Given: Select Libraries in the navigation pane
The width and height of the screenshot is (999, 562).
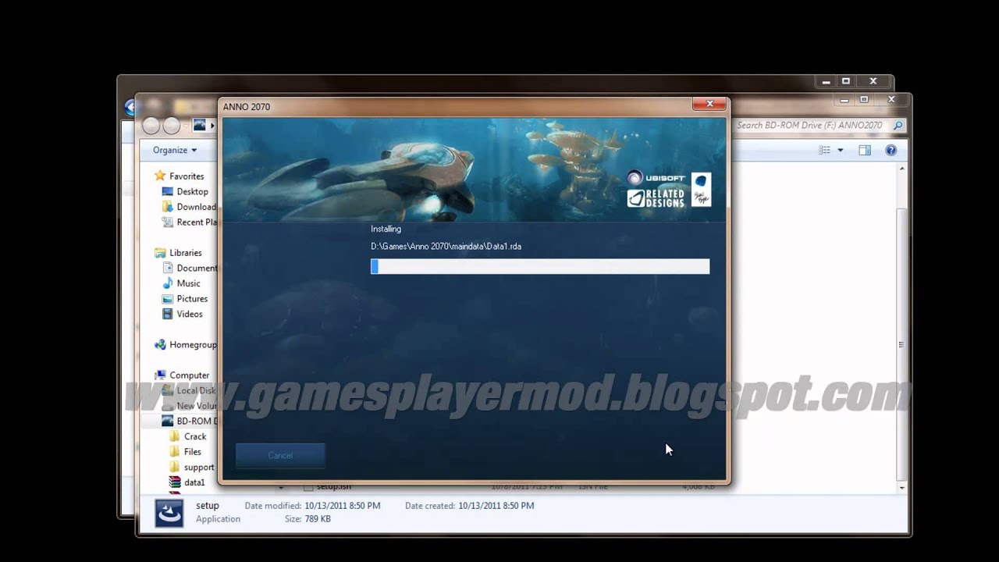Looking at the screenshot, I should tap(186, 253).
